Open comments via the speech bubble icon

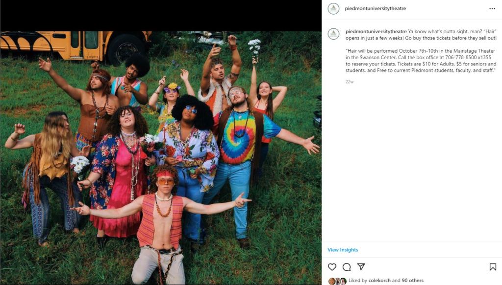pos(347,267)
